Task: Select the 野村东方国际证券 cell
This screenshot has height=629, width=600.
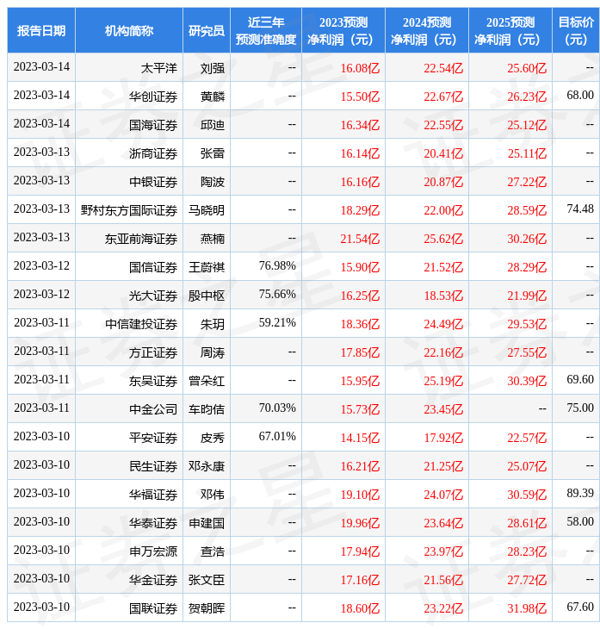Action: [x=128, y=210]
